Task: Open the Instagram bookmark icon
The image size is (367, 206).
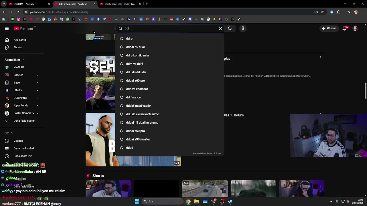Action: point(19,19)
